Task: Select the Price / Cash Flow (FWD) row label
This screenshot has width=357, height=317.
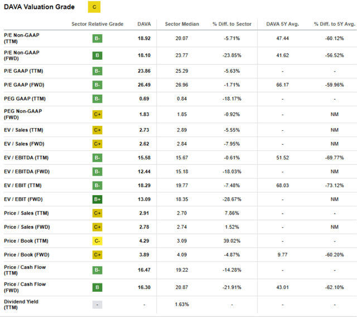Action: point(25,287)
